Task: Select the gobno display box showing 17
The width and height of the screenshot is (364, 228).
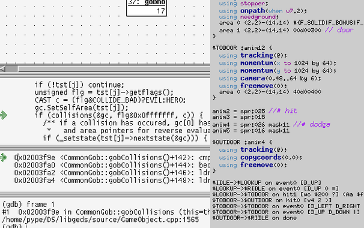Action: (x=147, y=8)
